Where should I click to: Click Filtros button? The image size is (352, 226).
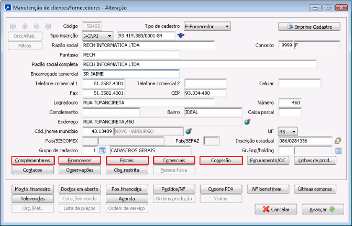point(25,46)
